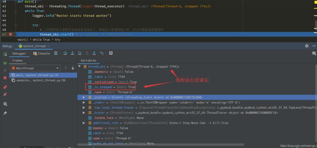Click line number 41 in gutter
Image resolution: width=317 pixels, height=148 pixels.
pos(4,6)
